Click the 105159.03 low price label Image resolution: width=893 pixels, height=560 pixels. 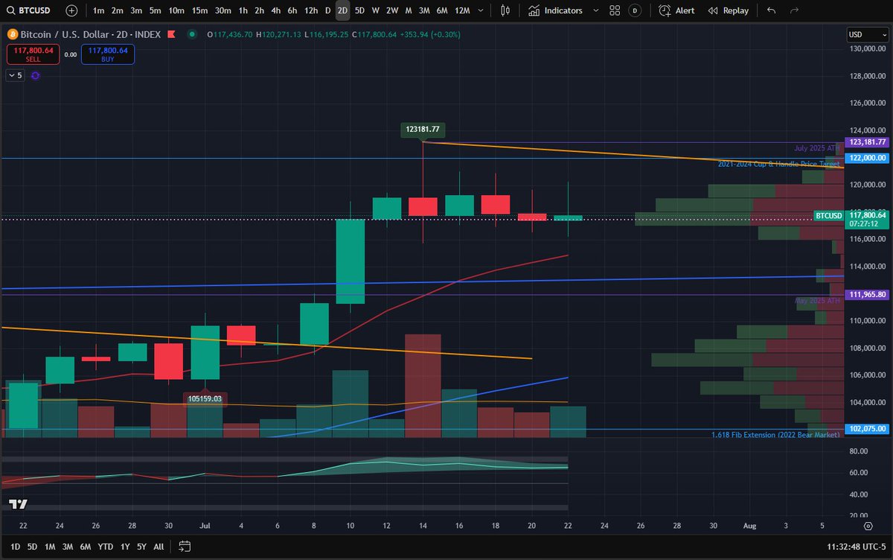tap(205, 399)
